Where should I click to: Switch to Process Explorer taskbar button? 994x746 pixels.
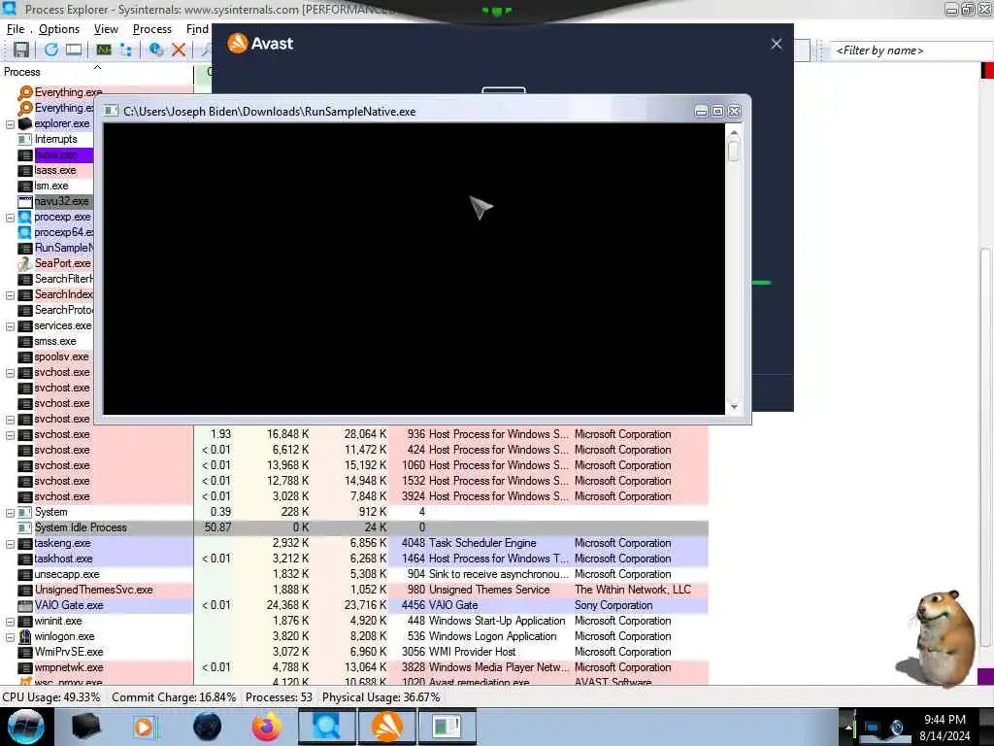coord(326,727)
